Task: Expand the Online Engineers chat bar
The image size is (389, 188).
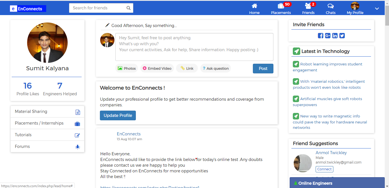Action: (337, 183)
